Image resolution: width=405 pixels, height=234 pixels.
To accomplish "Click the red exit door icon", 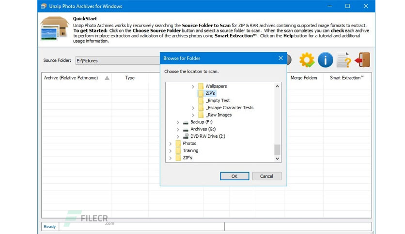I will tap(362, 60).
